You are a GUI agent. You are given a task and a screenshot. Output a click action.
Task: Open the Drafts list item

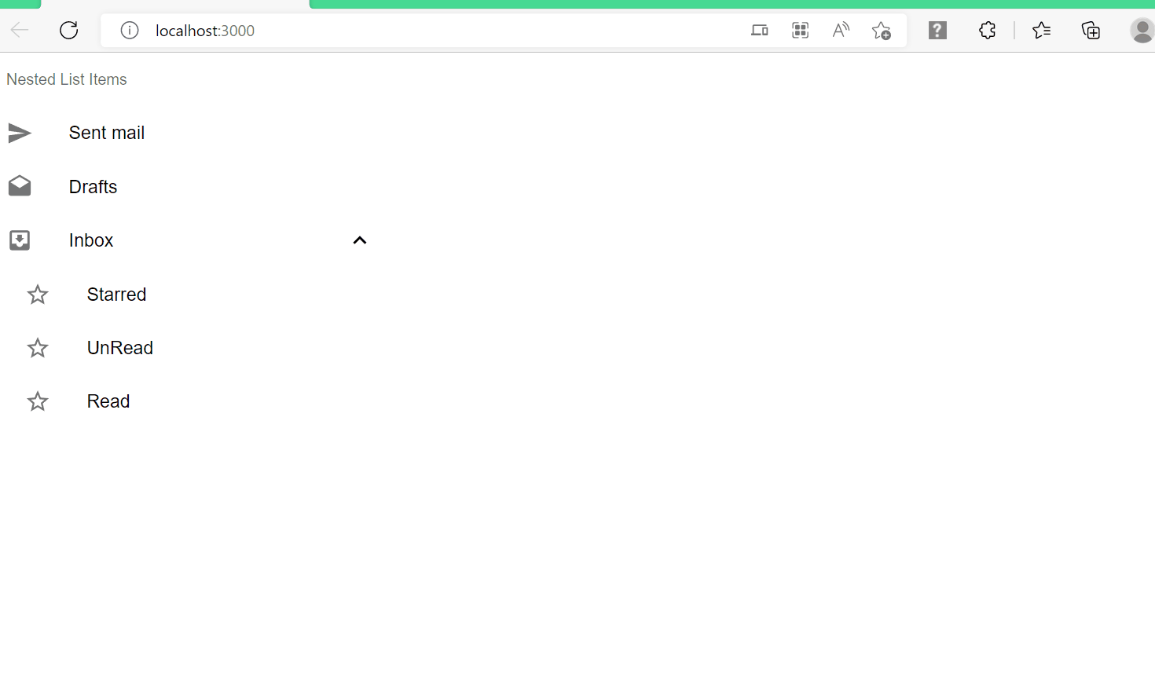point(190,186)
